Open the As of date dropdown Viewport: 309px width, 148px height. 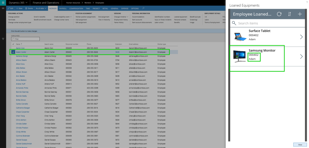(41, 8)
